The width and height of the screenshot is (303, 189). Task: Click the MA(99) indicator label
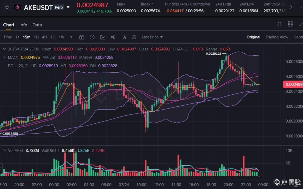pos(85,58)
